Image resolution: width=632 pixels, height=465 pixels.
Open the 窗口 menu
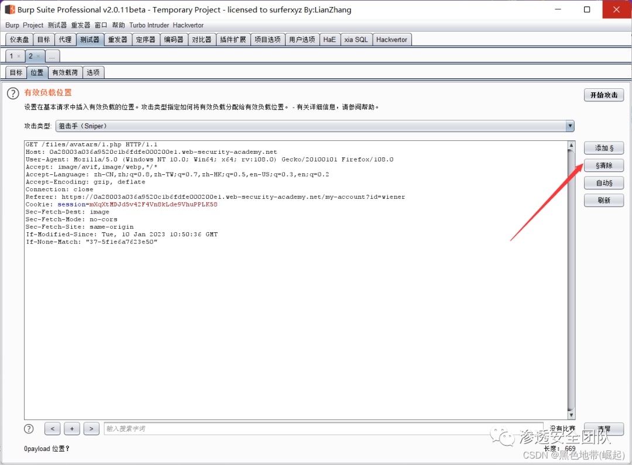point(101,25)
